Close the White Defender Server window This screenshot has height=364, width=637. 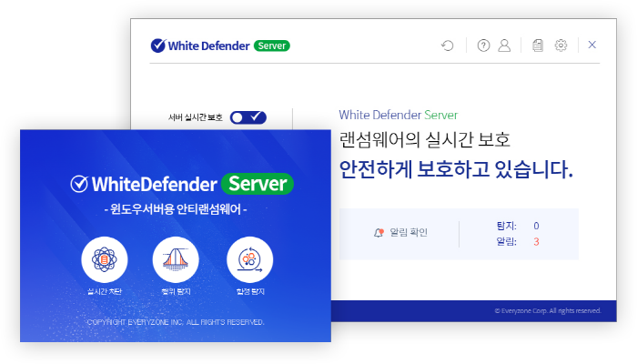pyautogui.click(x=591, y=45)
